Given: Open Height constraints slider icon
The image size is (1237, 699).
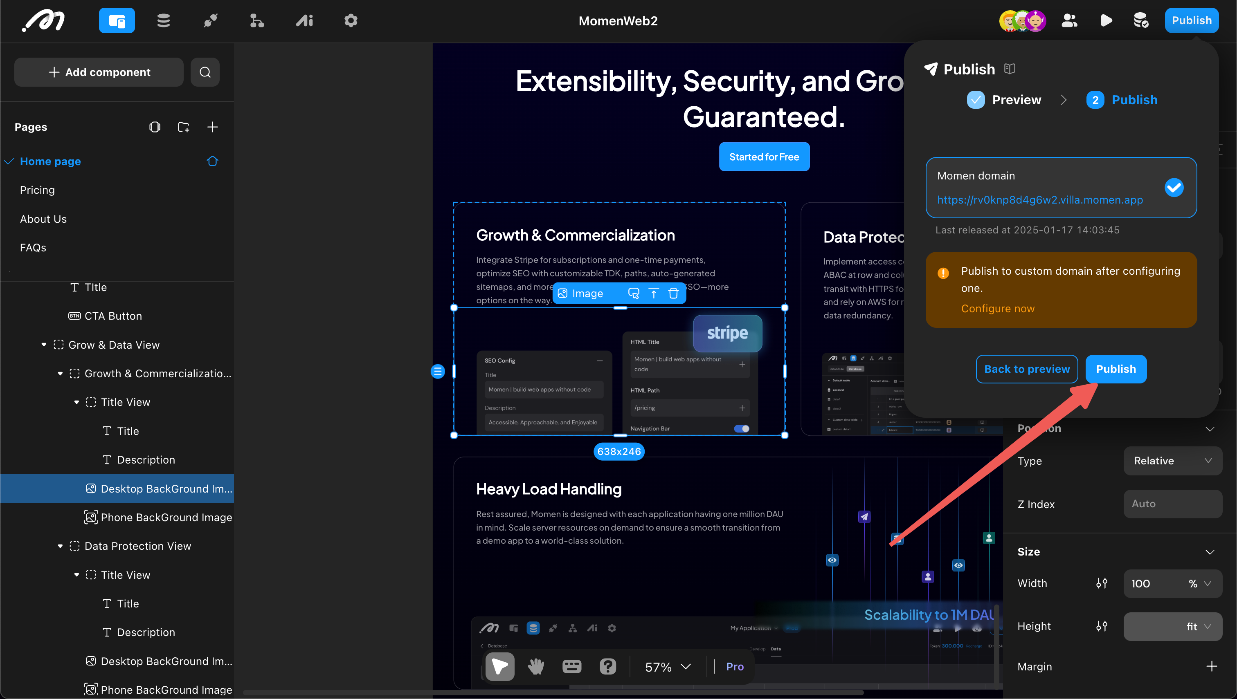Looking at the screenshot, I should point(1102,626).
